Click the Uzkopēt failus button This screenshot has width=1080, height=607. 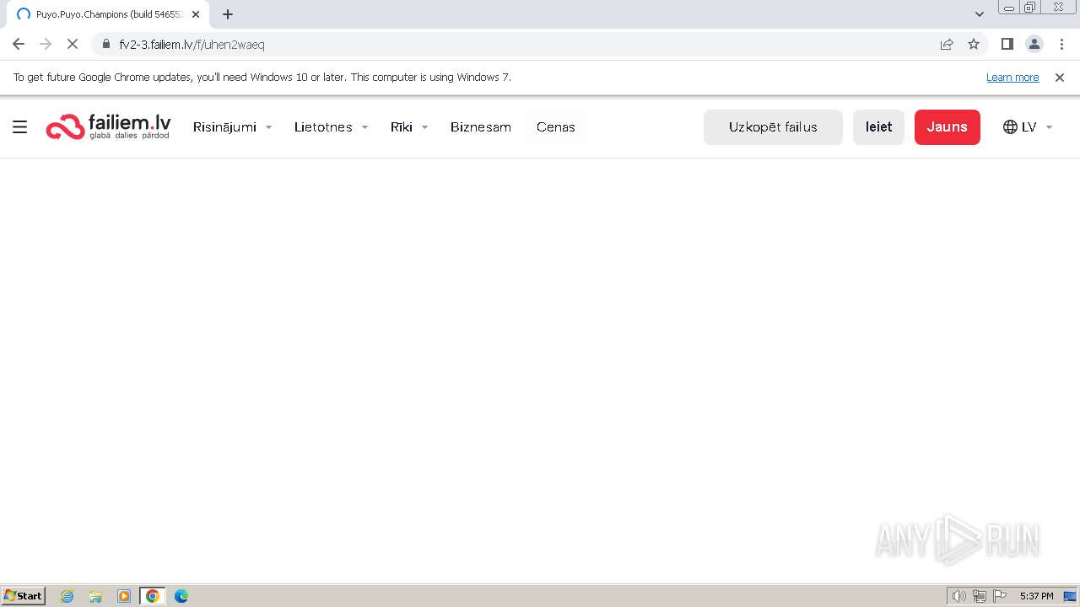pos(773,127)
